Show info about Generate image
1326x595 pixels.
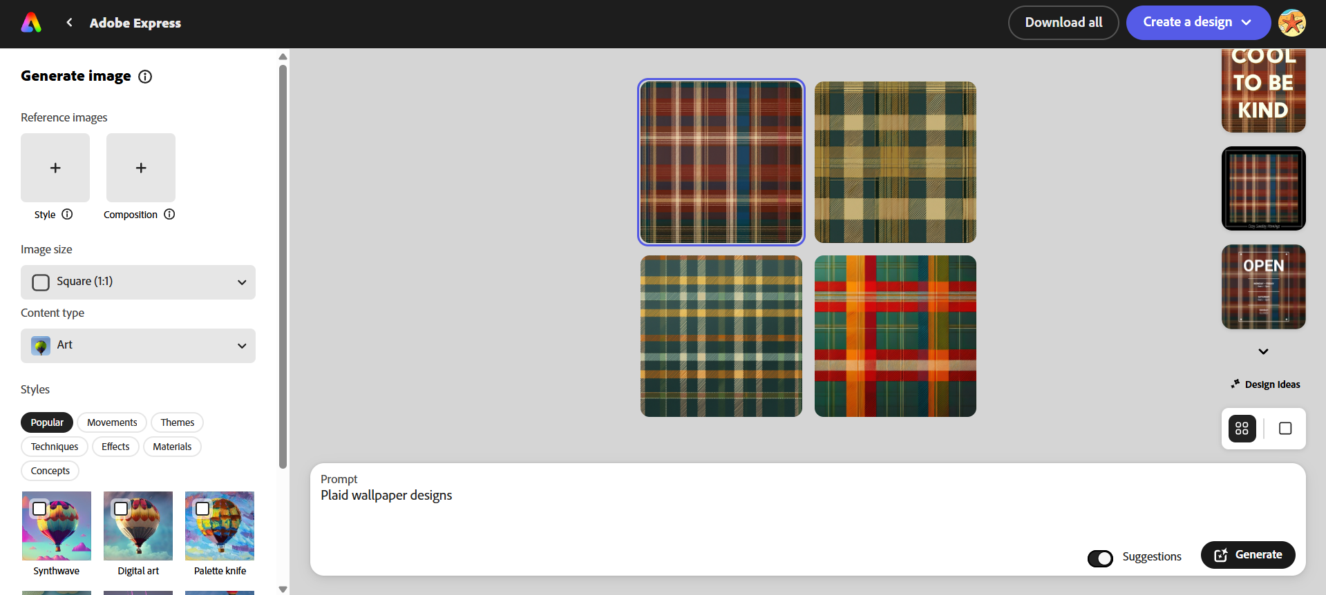(145, 77)
